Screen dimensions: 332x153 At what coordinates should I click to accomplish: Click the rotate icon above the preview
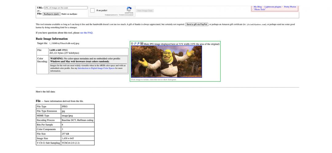coord(132,44)
